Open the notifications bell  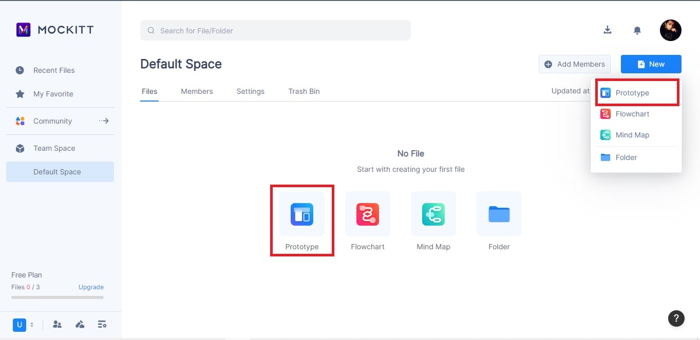[x=637, y=31]
